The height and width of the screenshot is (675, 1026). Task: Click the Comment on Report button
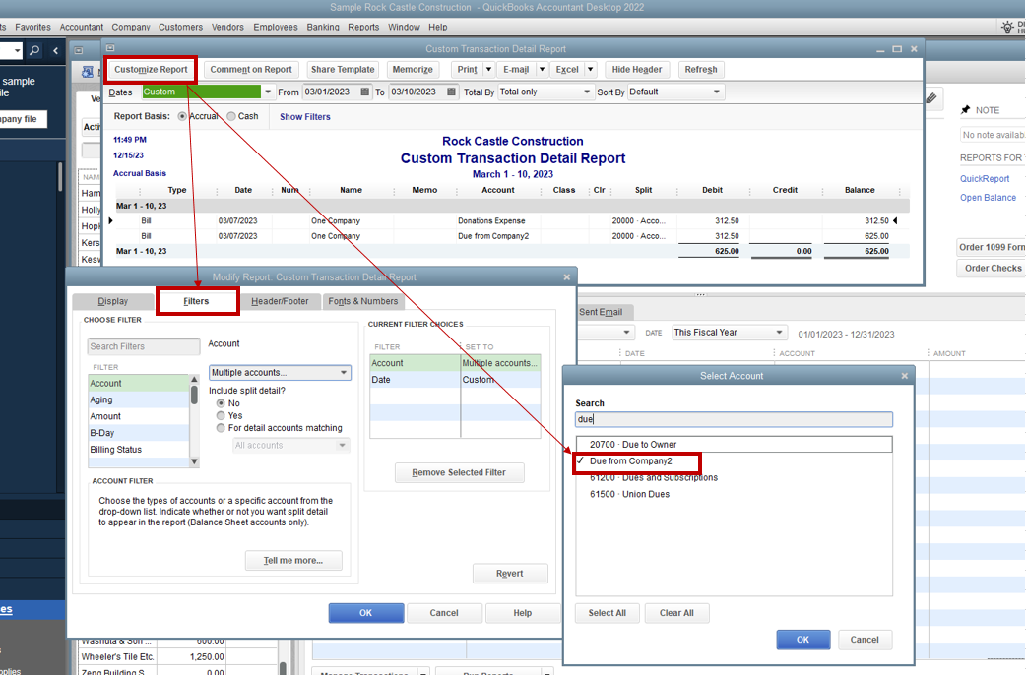(x=251, y=69)
